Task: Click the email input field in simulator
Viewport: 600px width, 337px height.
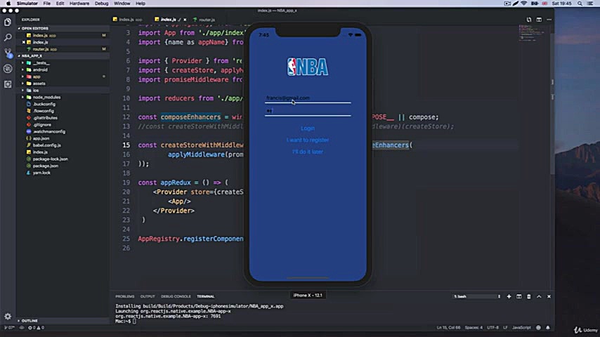Action: point(308,98)
